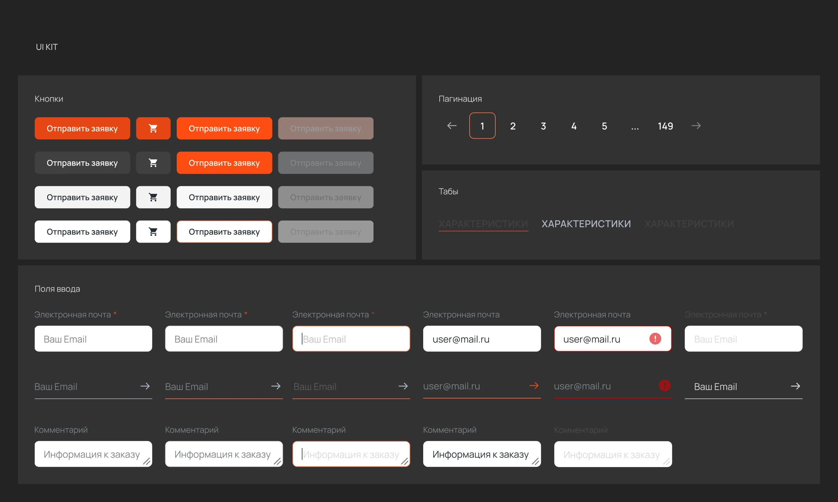Click the orange submit arrow next to the underlined user@mail.ru
Image resolution: width=838 pixels, height=502 pixels.
[534, 386]
